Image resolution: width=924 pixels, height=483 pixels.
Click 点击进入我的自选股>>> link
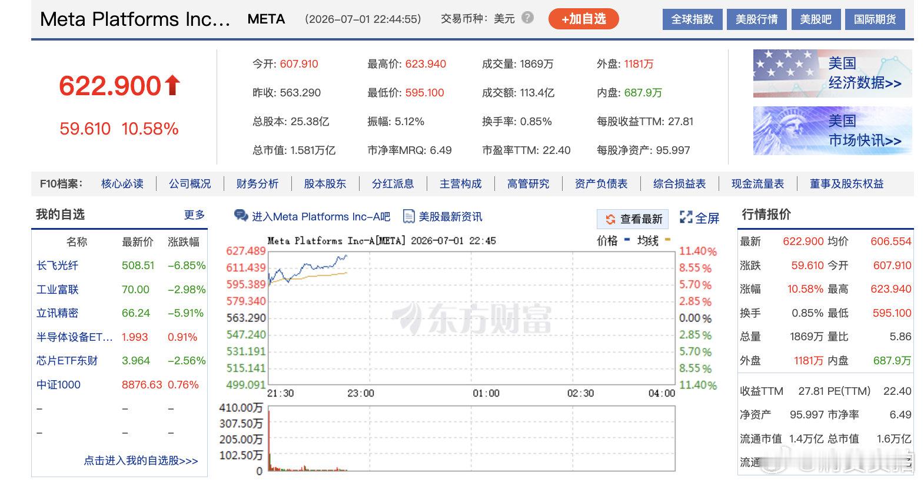pyautogui.click(x=141, y=461)
